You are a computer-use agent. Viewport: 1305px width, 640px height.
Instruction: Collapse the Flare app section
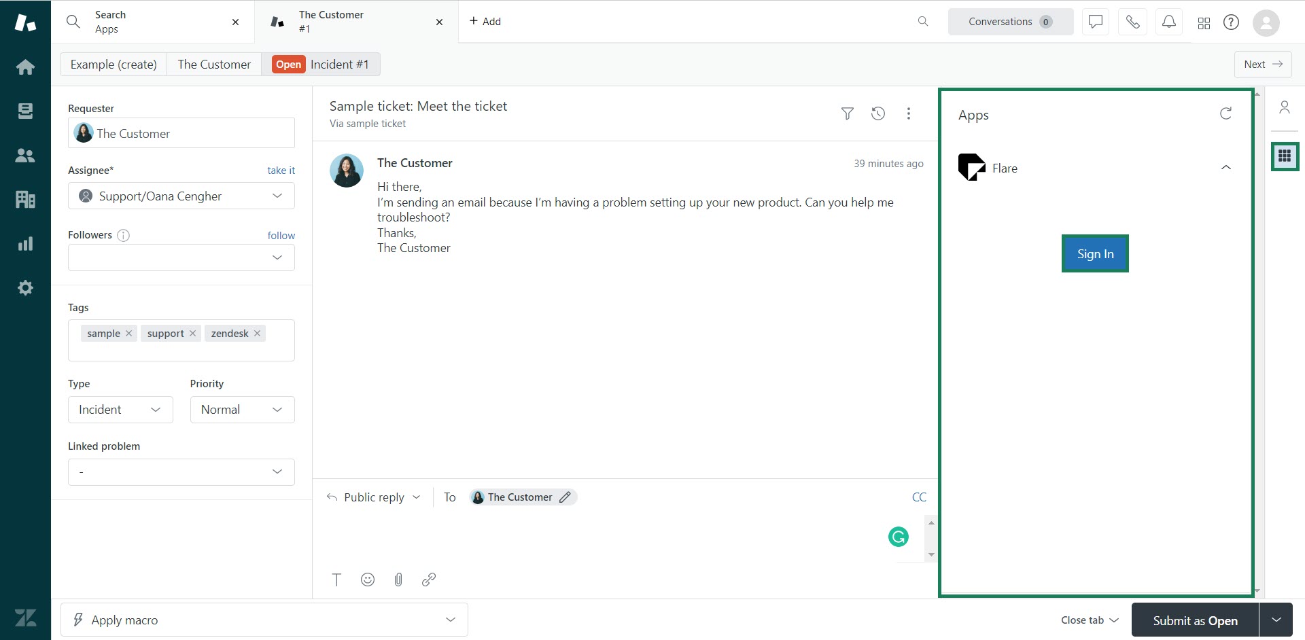[x=1225, y=168]
